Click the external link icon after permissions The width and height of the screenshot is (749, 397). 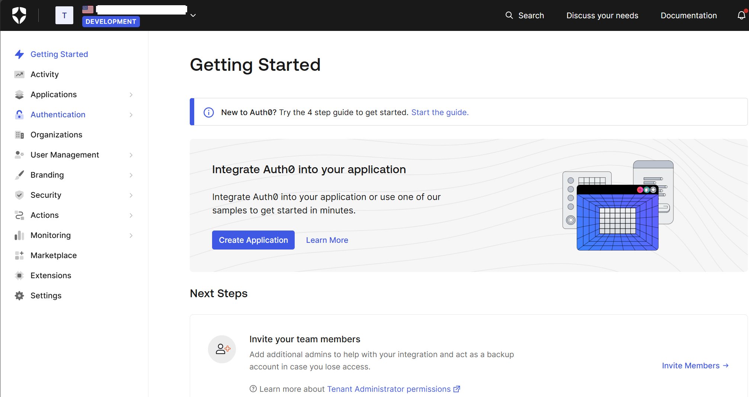[457, 389]
